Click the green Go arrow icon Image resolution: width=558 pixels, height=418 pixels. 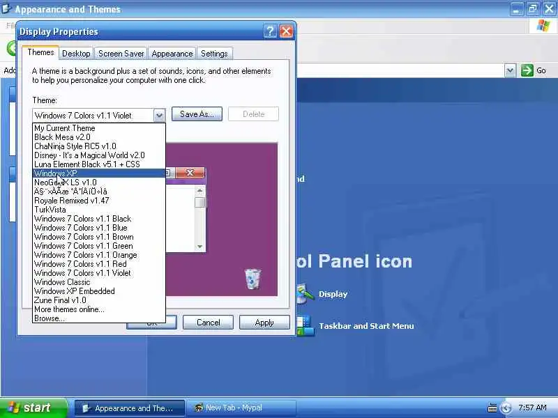[527, 70]
